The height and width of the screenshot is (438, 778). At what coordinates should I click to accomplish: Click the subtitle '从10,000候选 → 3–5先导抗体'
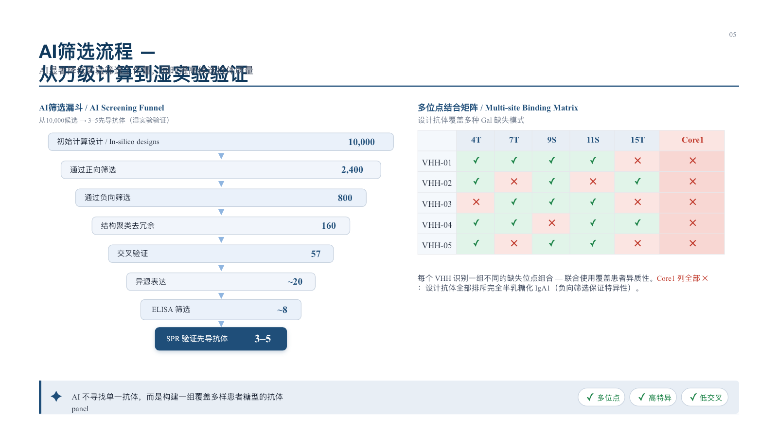pyautogui.click(x=82, y=120)
